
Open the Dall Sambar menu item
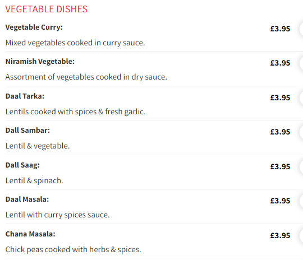pos(27,131)
